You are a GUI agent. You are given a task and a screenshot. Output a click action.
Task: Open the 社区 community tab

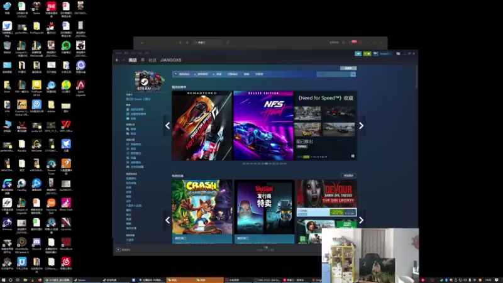tap(152, 60)
